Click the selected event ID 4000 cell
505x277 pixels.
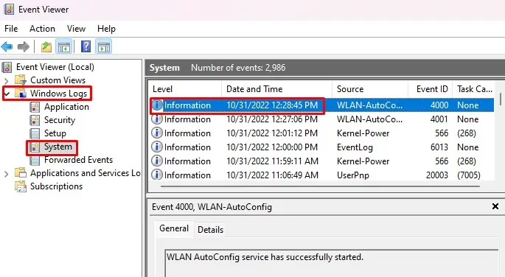click(439, 105)
